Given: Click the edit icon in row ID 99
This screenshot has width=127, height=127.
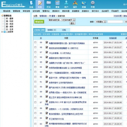Looking at the screenshot, I should point(47,42).
